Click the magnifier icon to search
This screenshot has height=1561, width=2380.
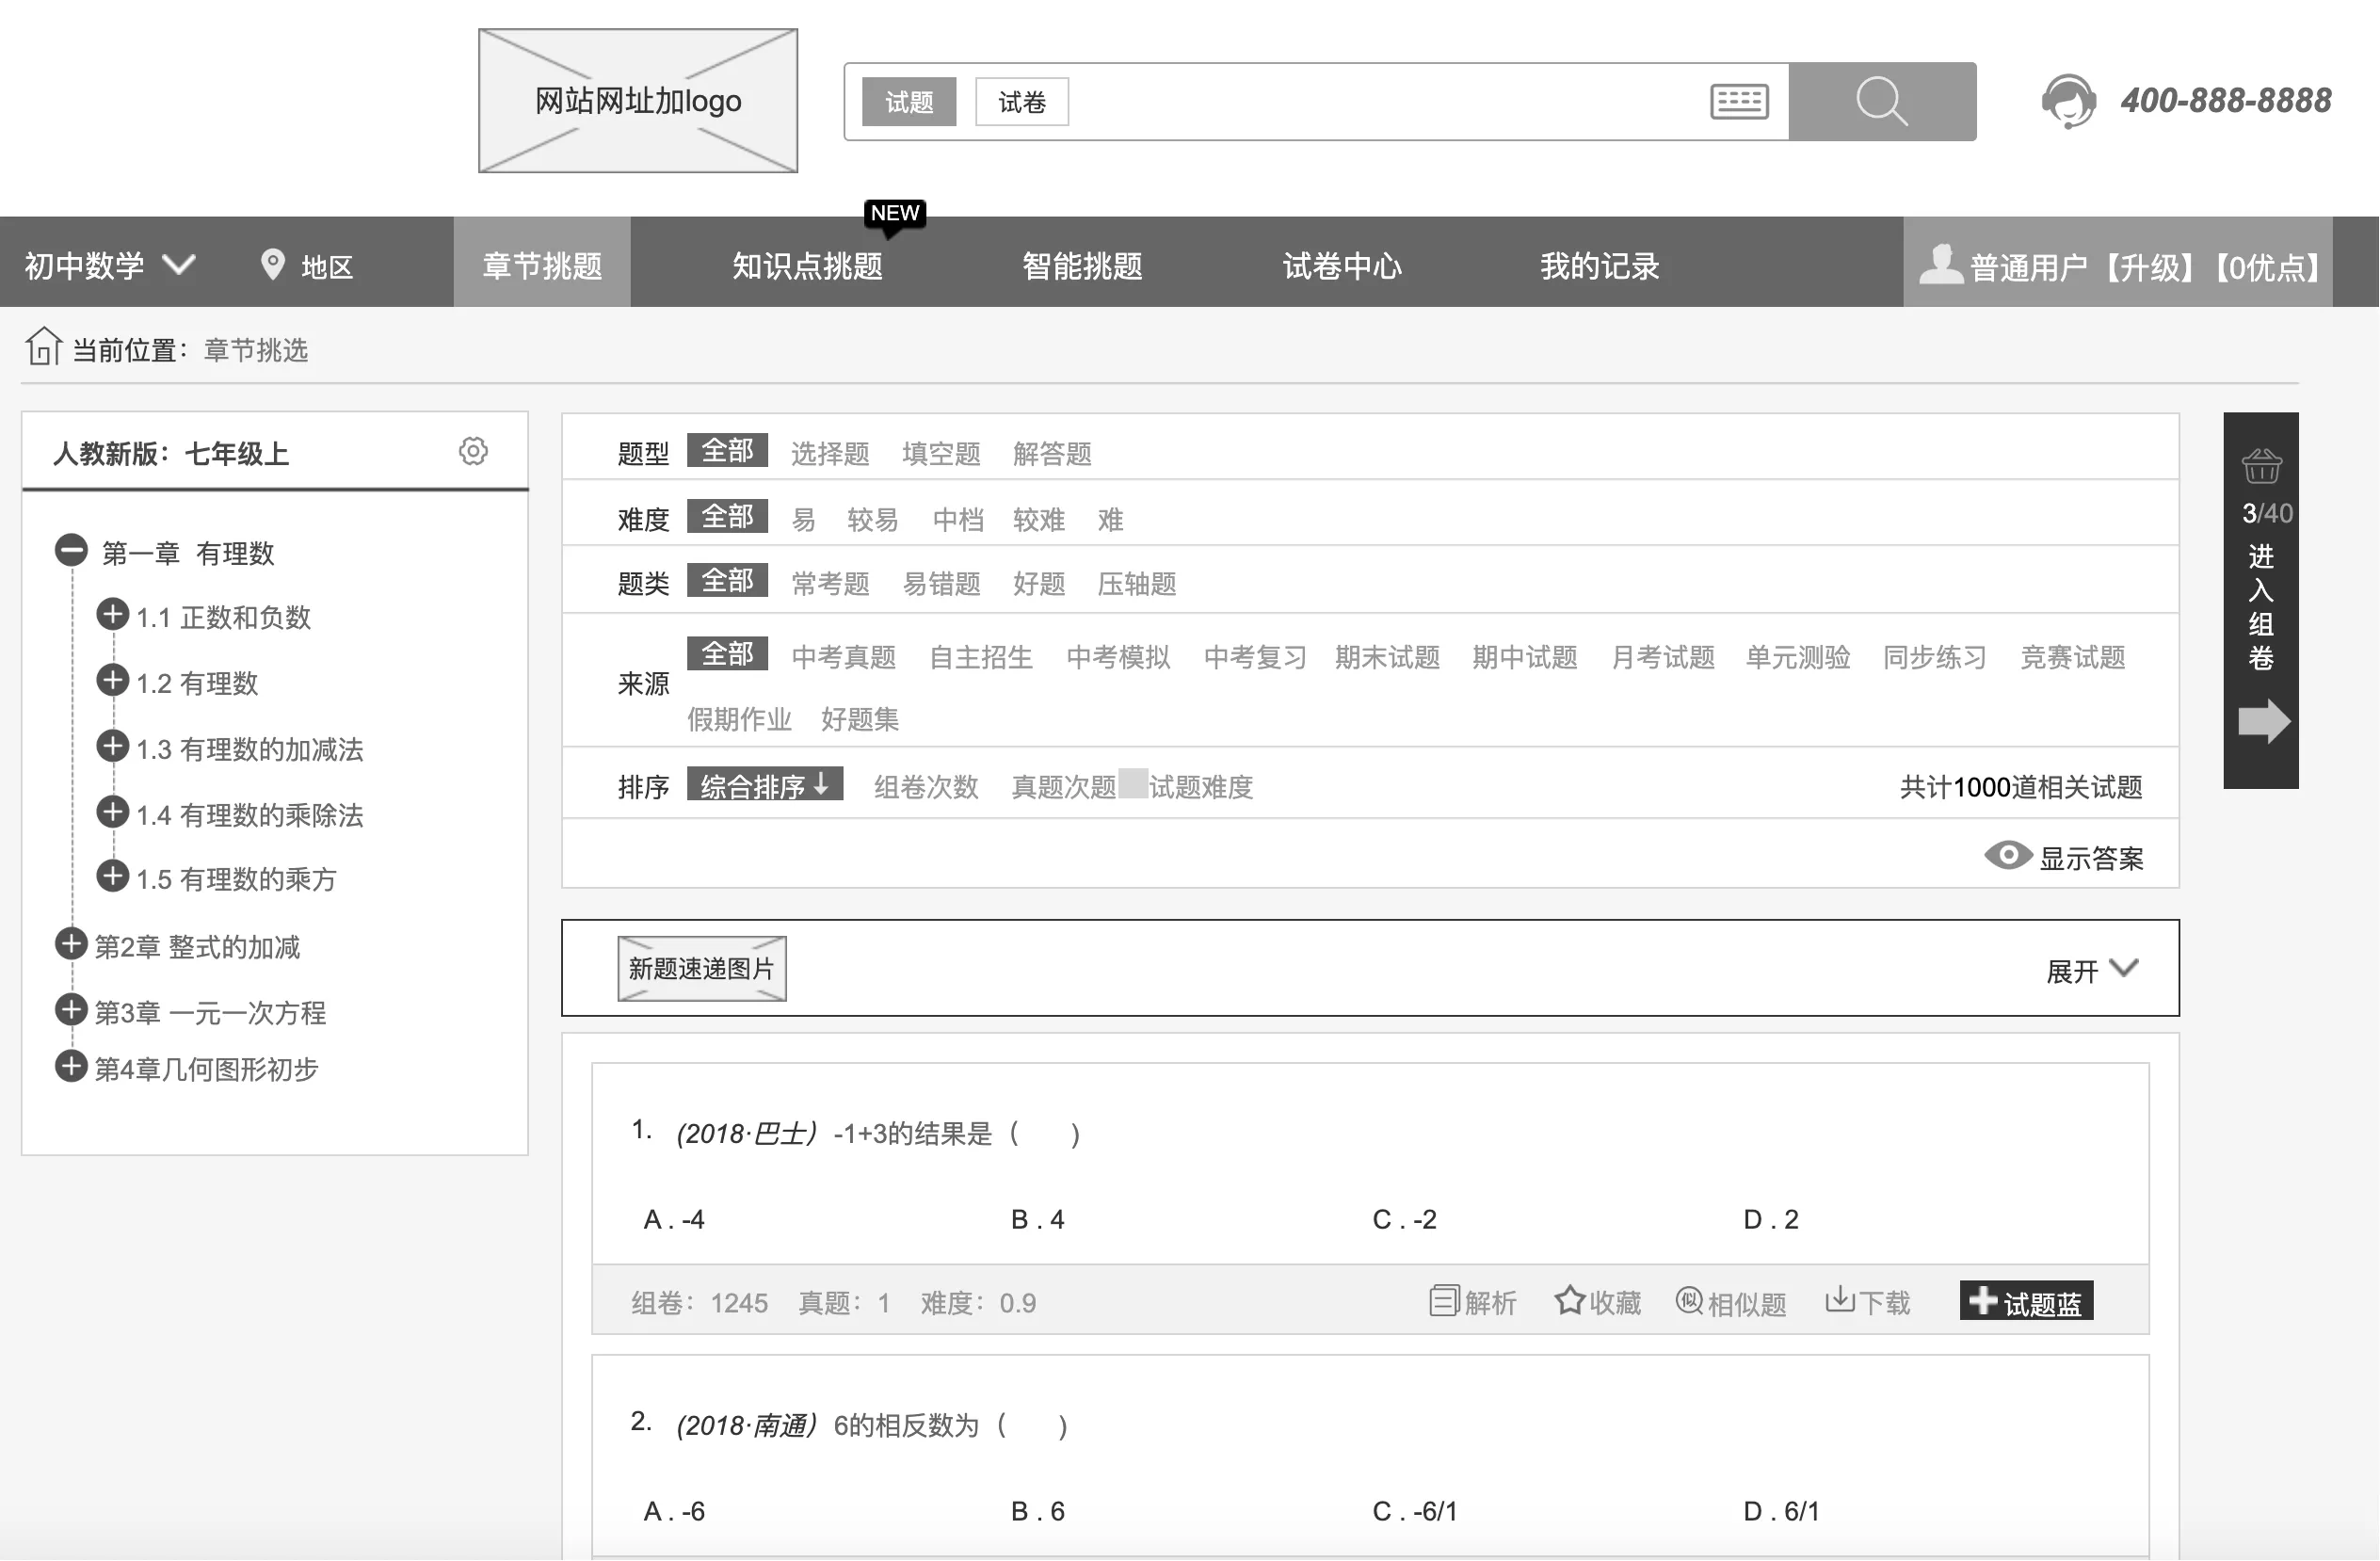click(1882, 100)
